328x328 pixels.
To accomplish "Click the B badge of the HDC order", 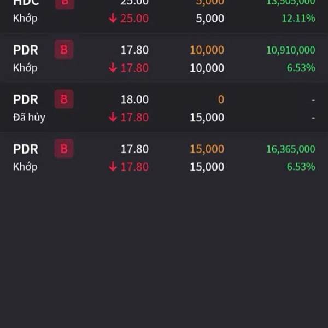I will click(x=65, y=4).
